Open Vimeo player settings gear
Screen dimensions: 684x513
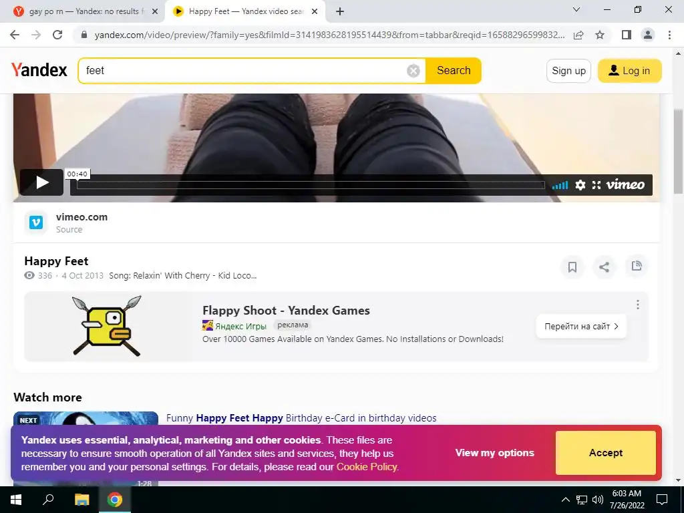point(580,185)
